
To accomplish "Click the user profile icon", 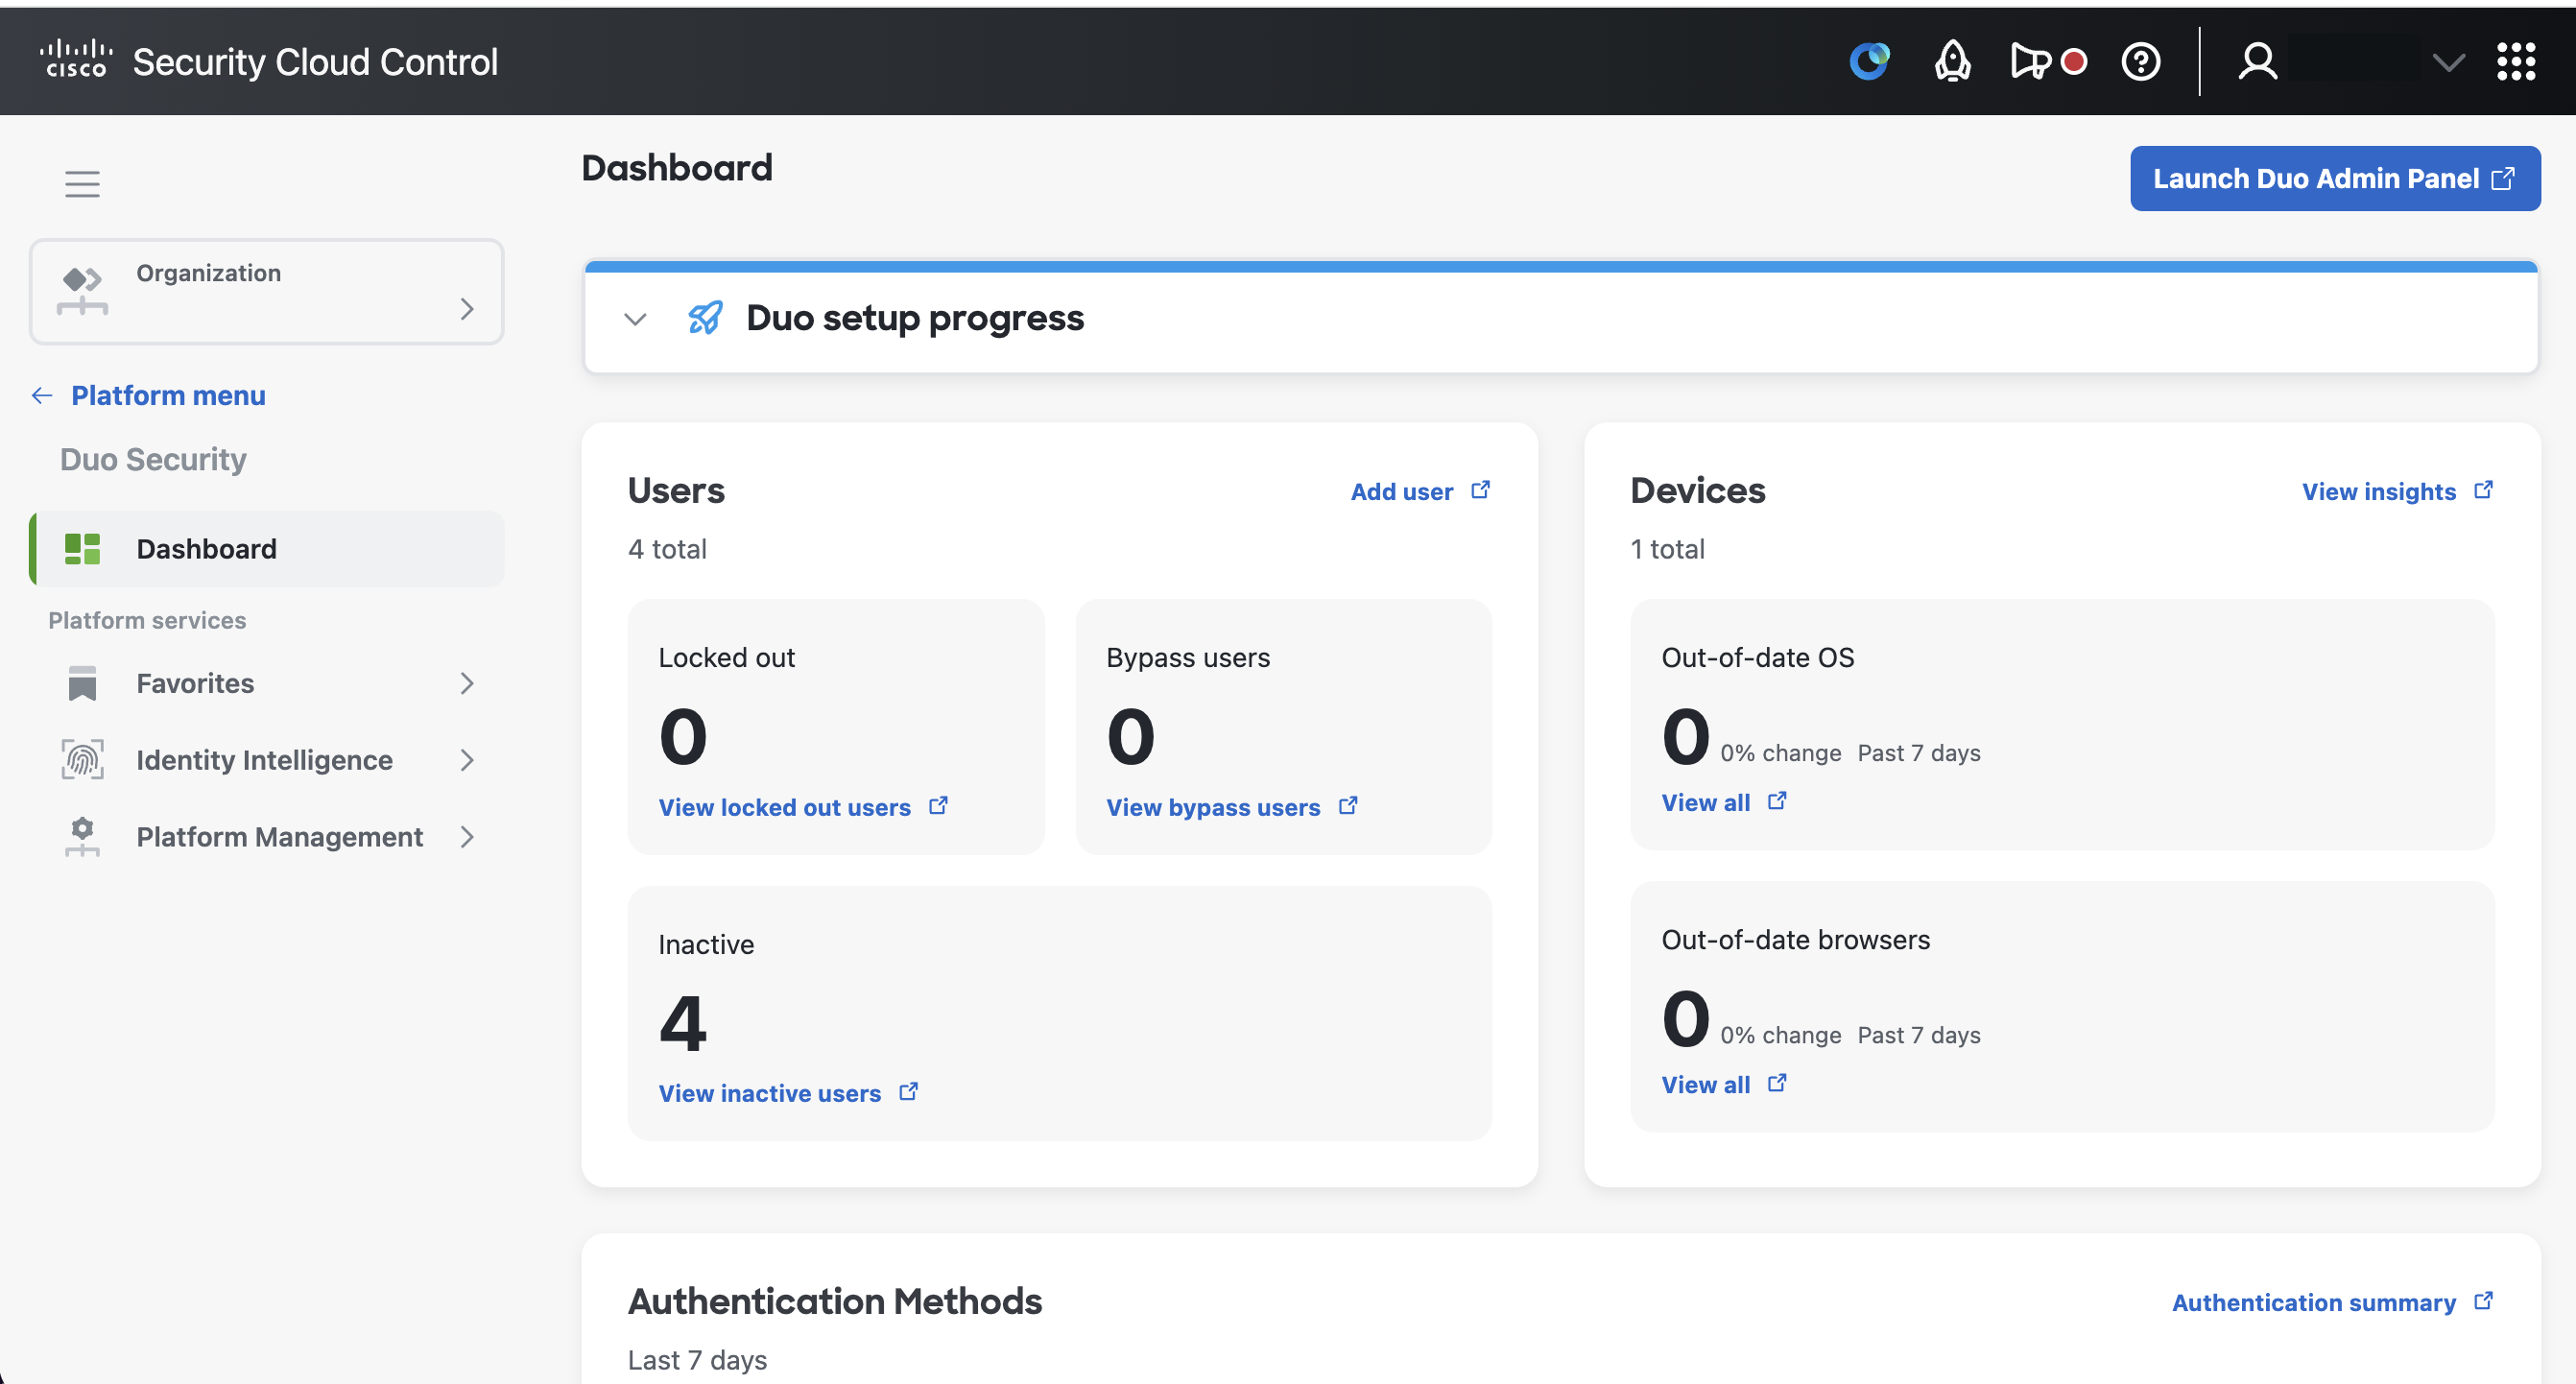I will pos(2257,61).
